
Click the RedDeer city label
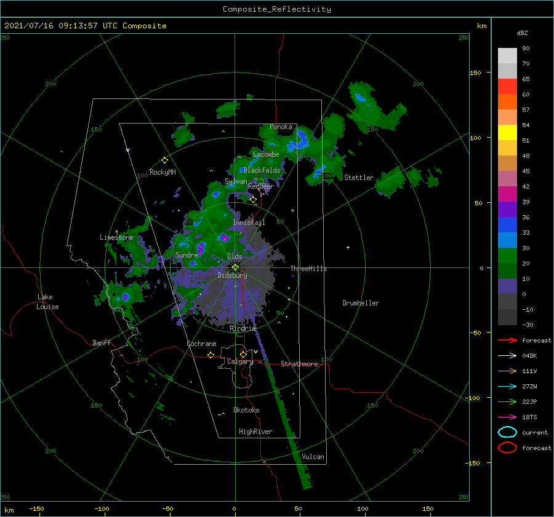261,186
